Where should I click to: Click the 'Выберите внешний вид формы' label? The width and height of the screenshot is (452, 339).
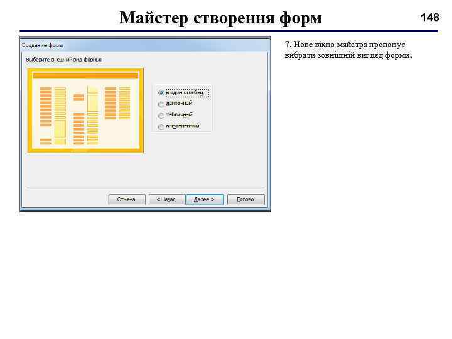pos(63,60)
